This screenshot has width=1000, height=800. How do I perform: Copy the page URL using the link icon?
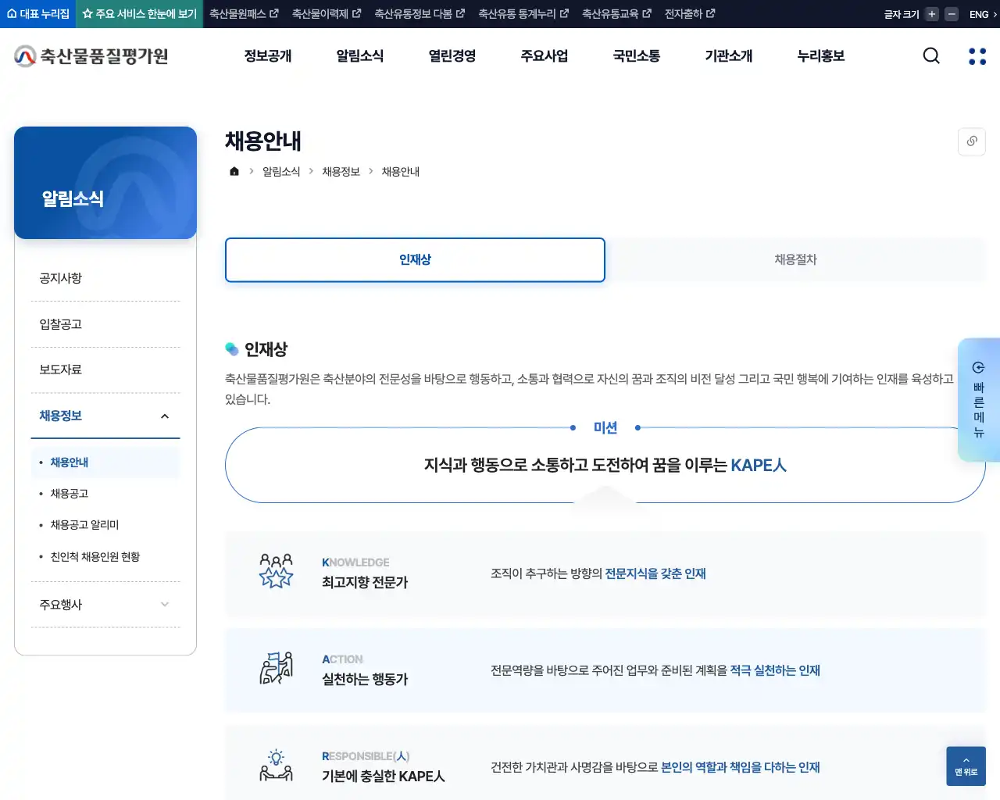point(971,141)
